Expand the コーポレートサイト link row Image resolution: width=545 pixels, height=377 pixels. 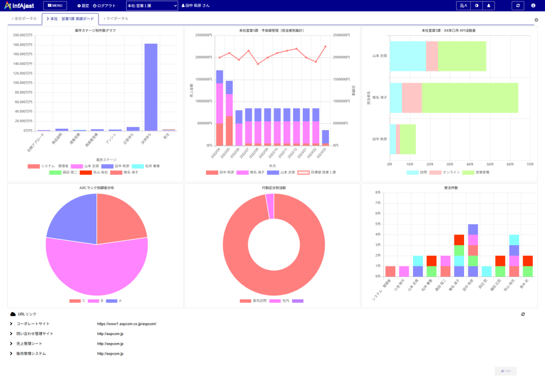(11, 323)
